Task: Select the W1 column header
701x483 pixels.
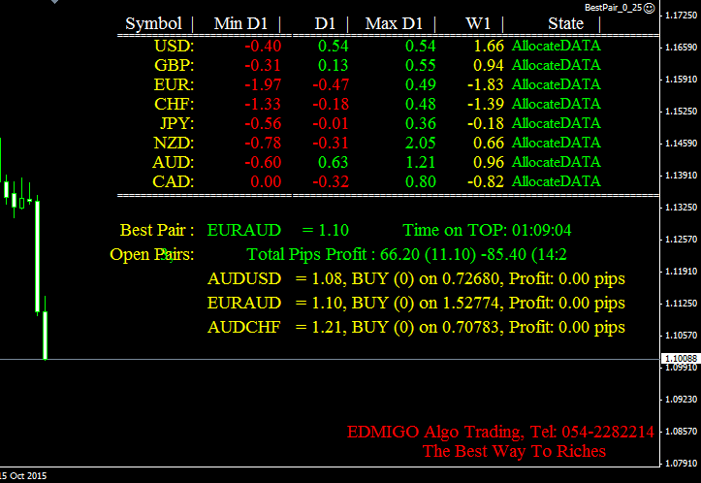Action: pos(478,23)
